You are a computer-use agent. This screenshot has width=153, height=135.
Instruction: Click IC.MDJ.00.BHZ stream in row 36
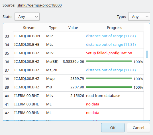pos(29,61)
